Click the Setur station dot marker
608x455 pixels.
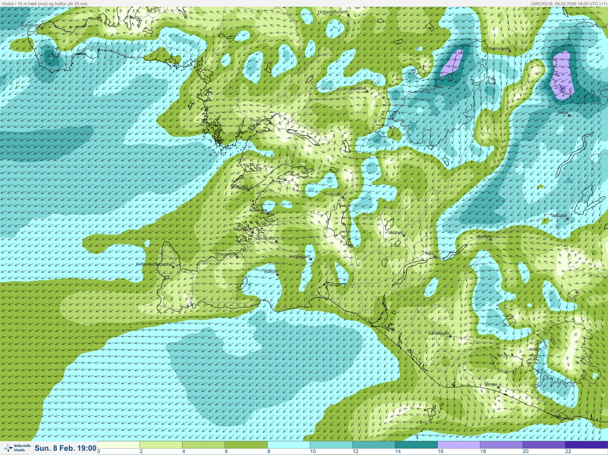pos(569,116)
